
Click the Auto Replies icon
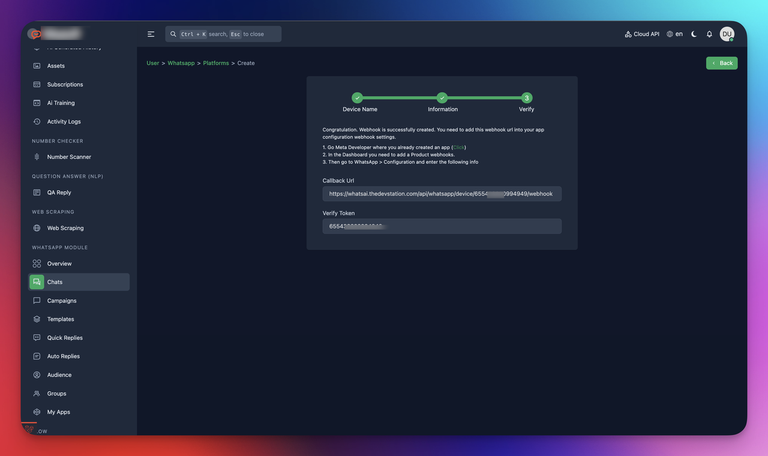tap(37, 356)
